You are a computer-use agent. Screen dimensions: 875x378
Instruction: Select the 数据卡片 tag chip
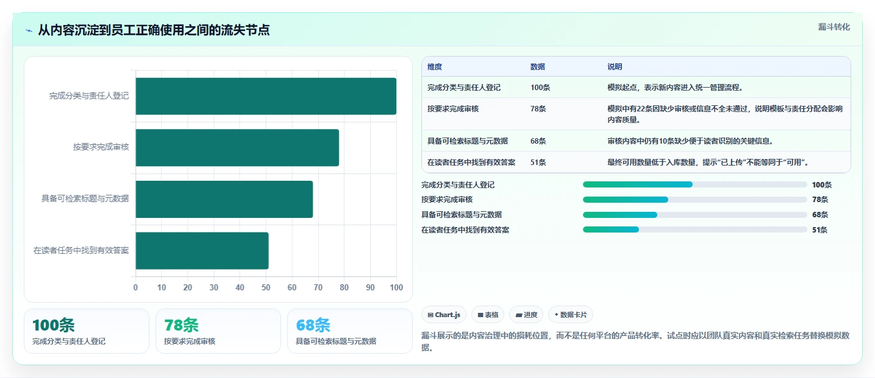[x=570, y=315]
